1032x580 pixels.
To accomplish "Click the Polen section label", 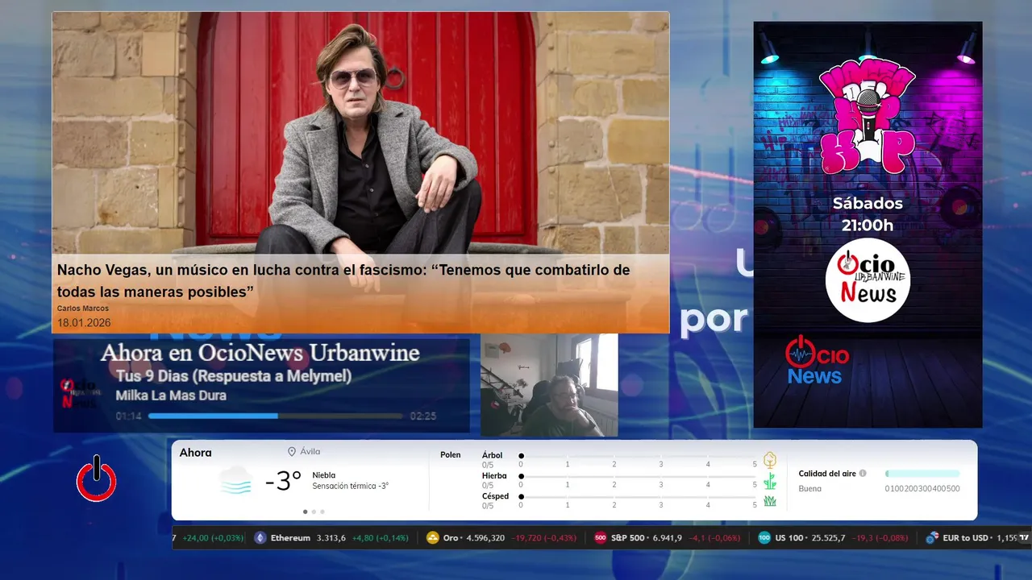I will [x=451, y=455].
